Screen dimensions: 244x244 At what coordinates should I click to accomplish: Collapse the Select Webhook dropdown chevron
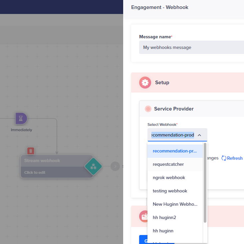coord(199,135)
